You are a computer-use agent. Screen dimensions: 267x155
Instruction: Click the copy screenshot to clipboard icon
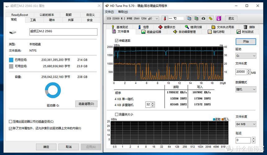point(196,18)
